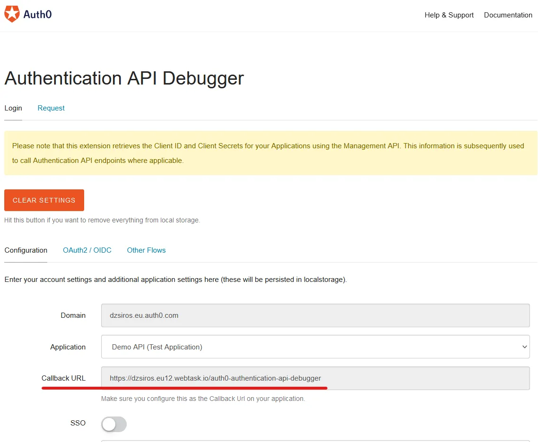Click 'Enter your account settings' description text
This screenshot has height=442, width=538.
pos(176,280)
